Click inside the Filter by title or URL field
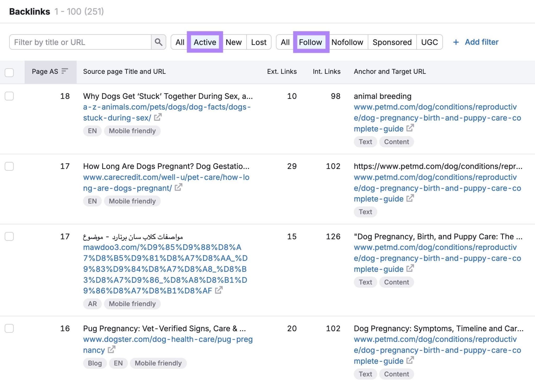 point(78,42)
